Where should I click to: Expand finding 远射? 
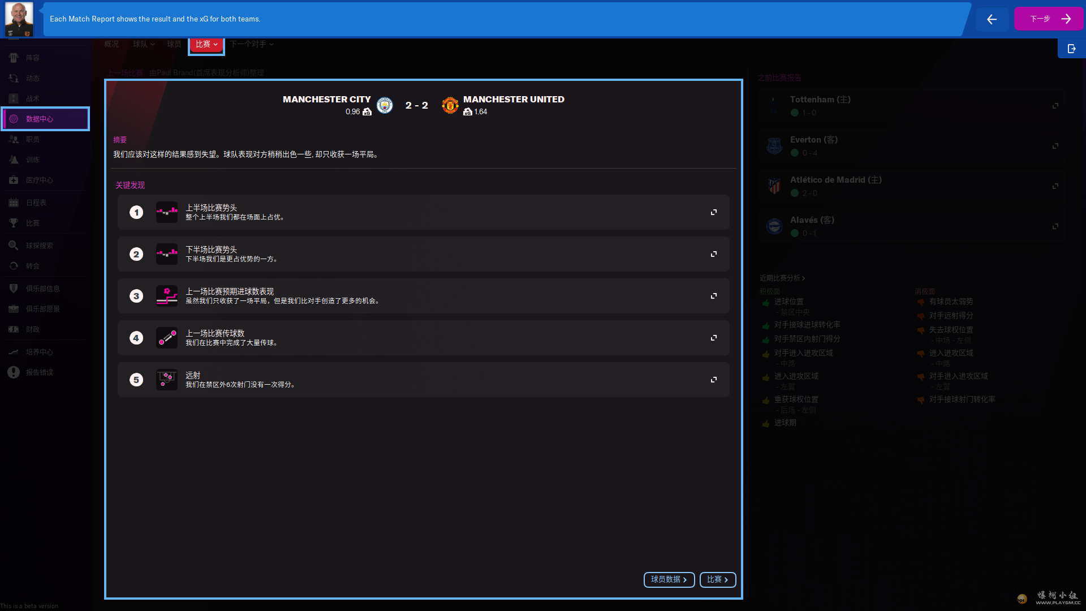(714, 380)
